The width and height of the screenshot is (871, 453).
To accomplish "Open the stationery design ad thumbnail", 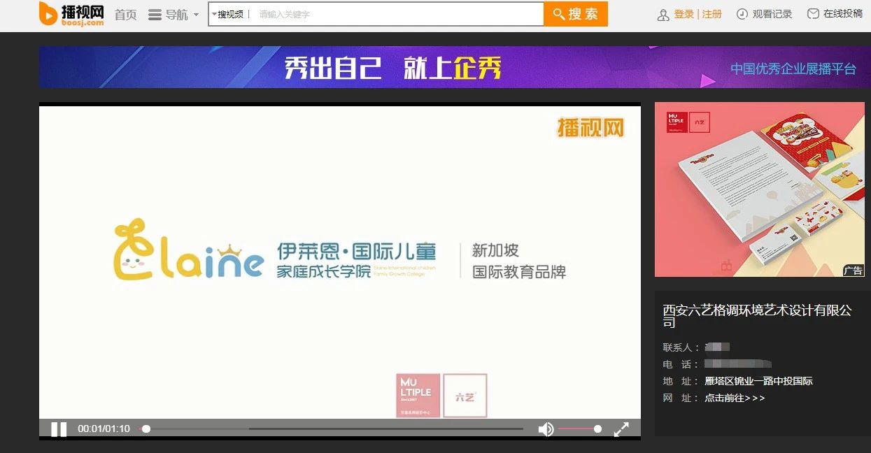I will pyautogui.click(x=760, y=189).
